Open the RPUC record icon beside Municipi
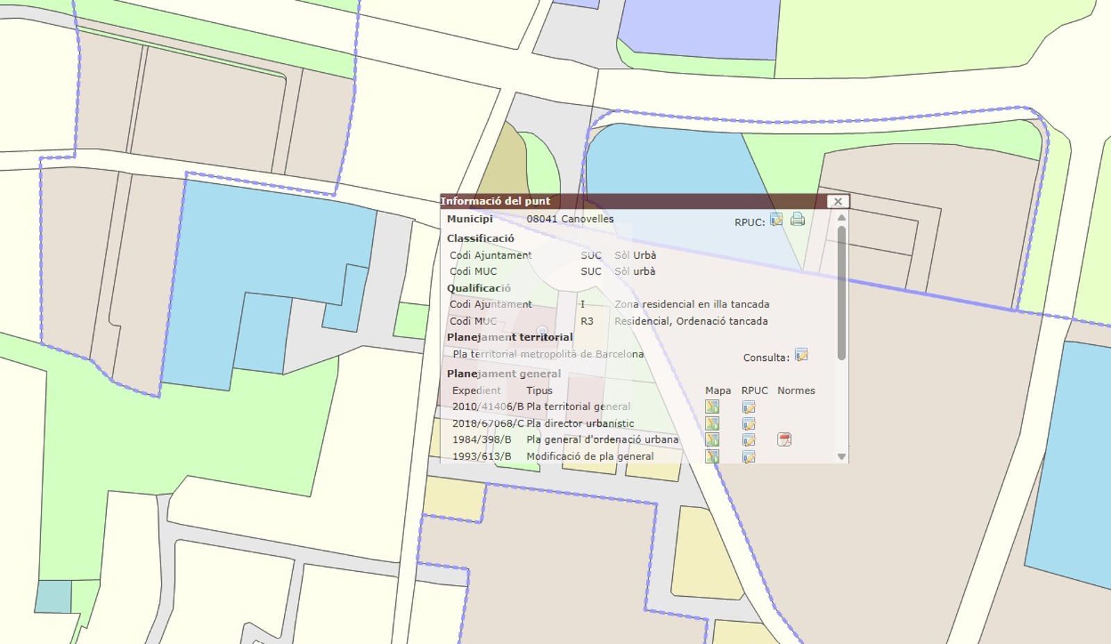Image resolution: width=1111 pixels, height=644 pixels. coord(776,220)
